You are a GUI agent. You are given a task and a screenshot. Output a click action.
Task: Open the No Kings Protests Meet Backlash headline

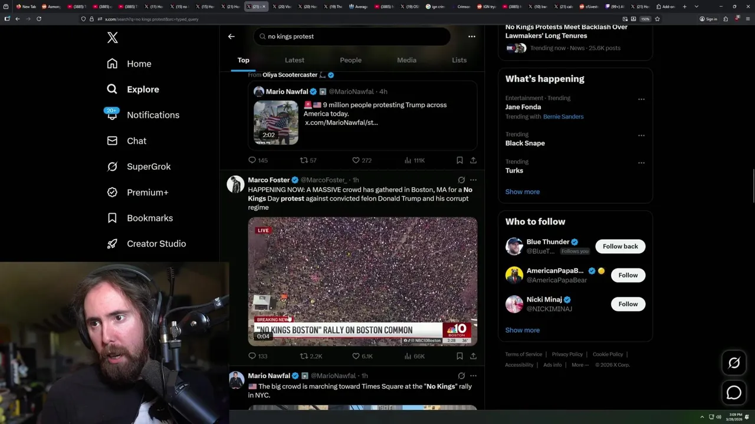point(566,31)
